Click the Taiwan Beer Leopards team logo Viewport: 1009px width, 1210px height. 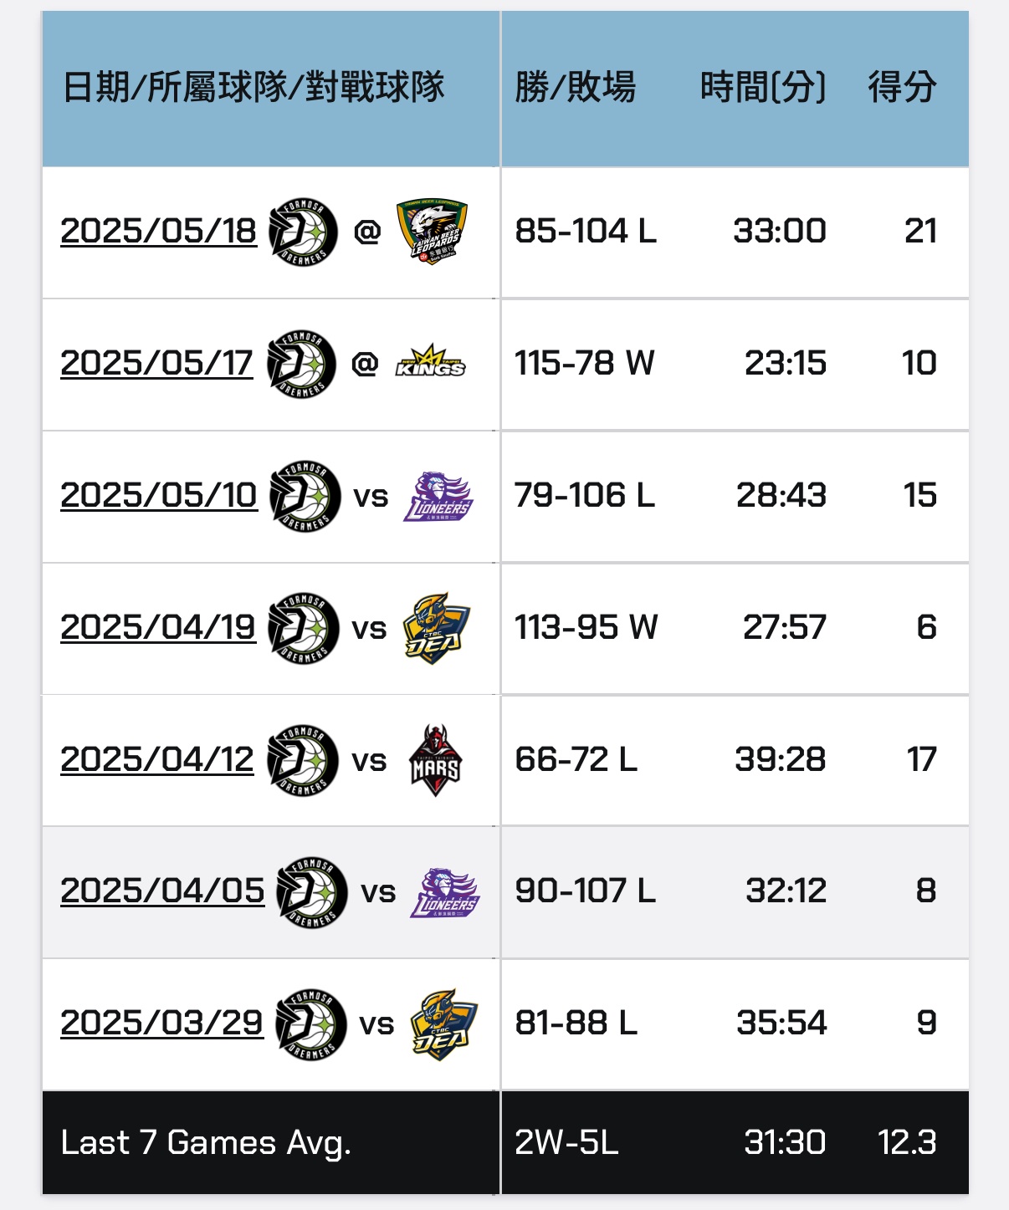pyautogui.click(x=432, y=232)
